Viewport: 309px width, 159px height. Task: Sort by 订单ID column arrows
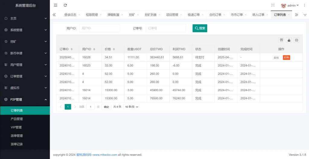point(72,49)
